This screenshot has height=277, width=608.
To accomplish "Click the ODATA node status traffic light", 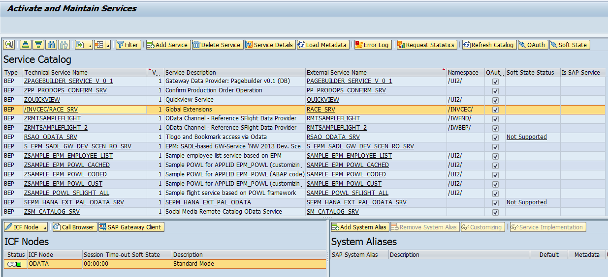I will (14, 264).
